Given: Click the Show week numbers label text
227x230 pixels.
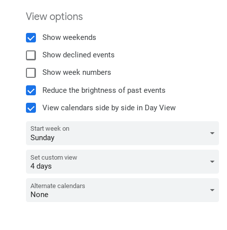Looking at the screenshot, I should tap(77, 72).
